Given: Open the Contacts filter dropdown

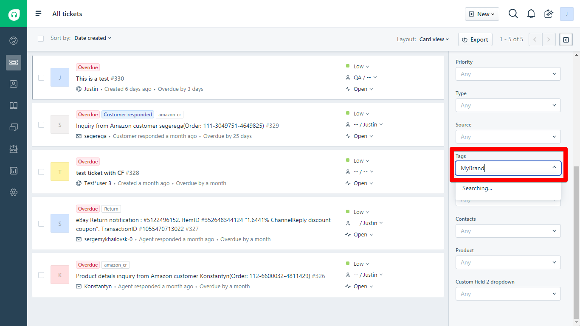Looking at the screenshot, I should 508,231.
